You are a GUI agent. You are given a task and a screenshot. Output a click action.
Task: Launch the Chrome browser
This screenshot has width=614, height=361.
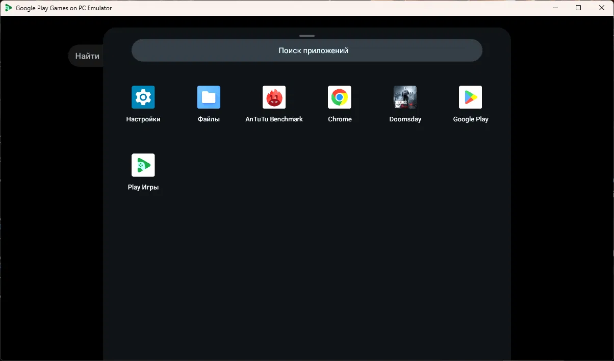340,97
